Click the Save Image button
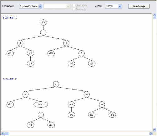157x136 pixels. coord(139,6)
